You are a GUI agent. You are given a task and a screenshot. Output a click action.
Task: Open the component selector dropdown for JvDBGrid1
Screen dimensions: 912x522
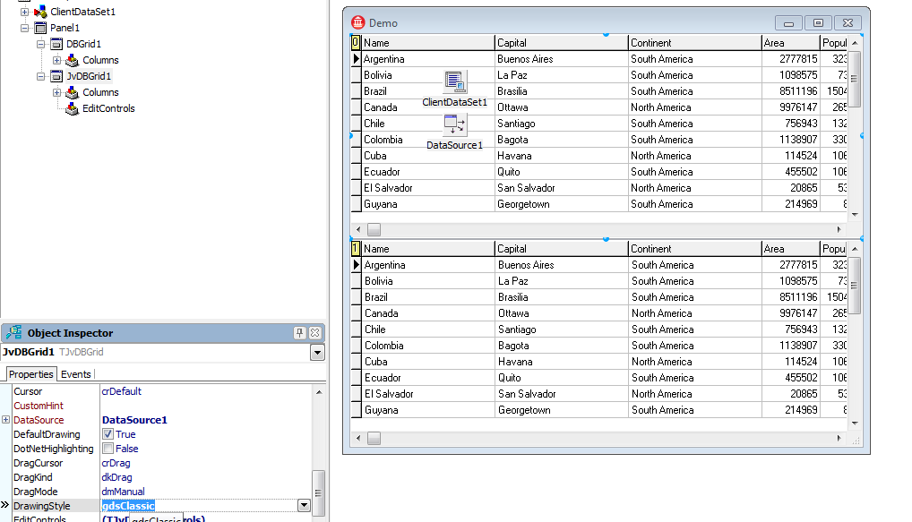[317, 353]
